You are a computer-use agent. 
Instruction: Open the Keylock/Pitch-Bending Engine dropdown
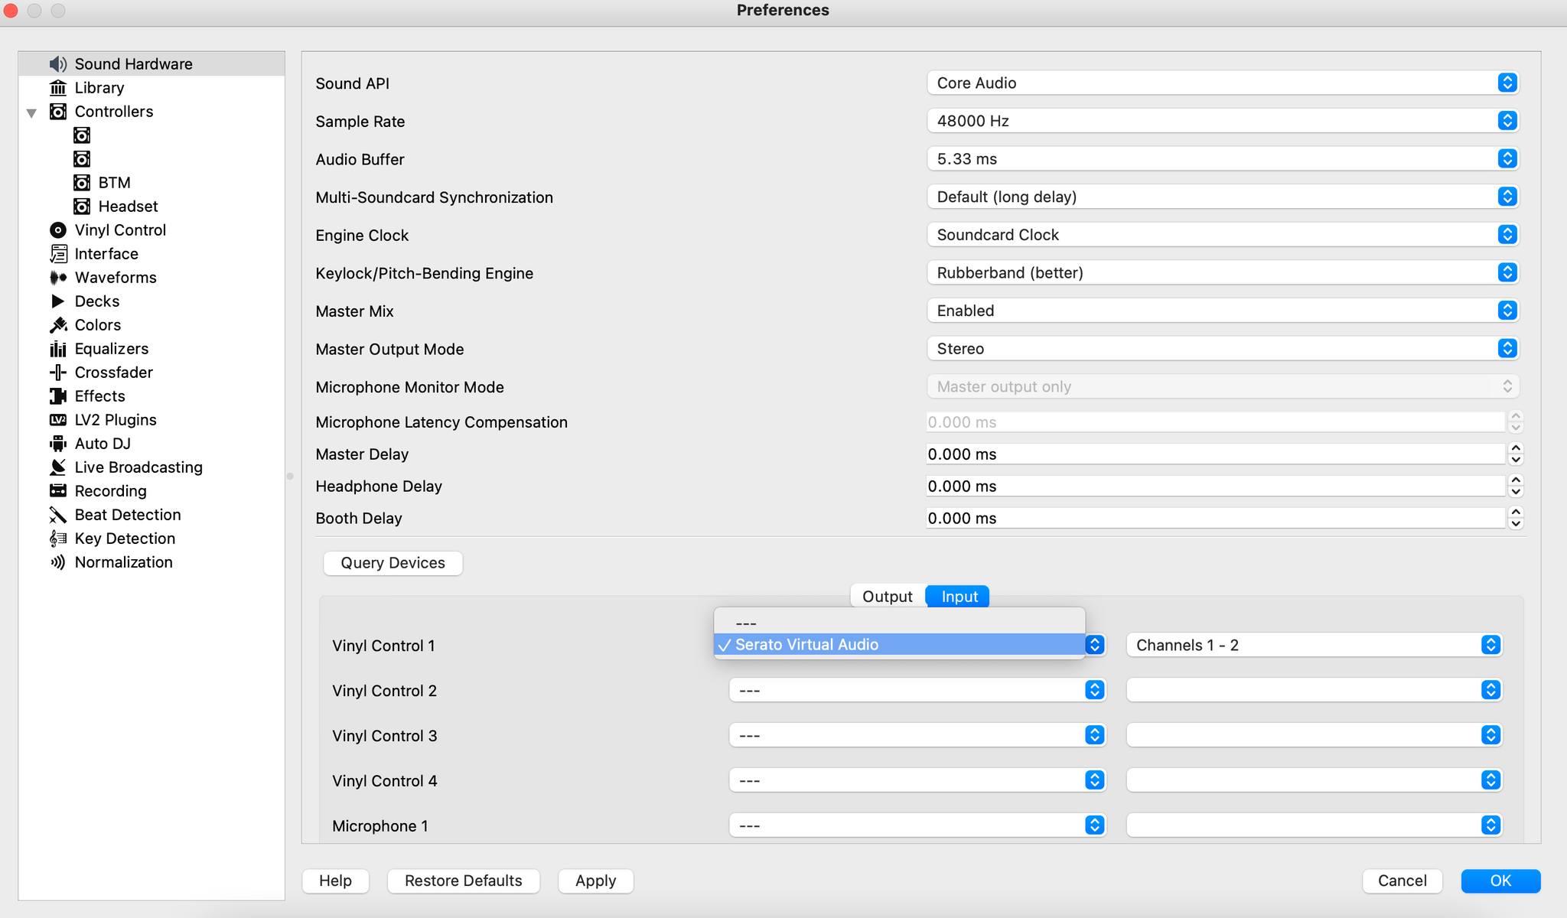tap(1223, 272)
